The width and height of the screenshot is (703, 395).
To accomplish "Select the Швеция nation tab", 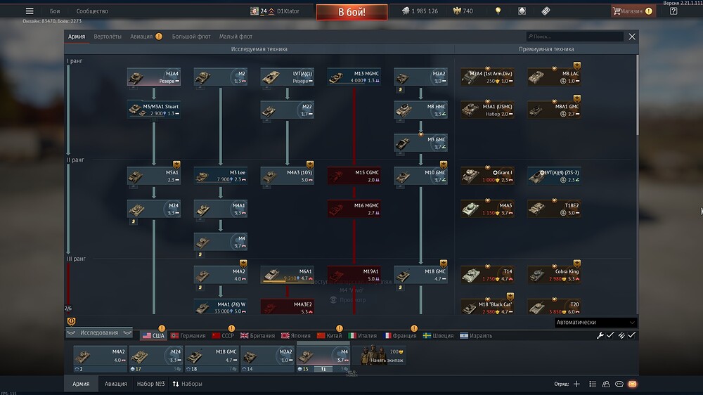I will [438, 335].
